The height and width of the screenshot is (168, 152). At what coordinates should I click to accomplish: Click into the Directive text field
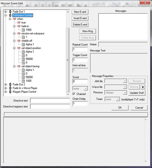point(50,101)
